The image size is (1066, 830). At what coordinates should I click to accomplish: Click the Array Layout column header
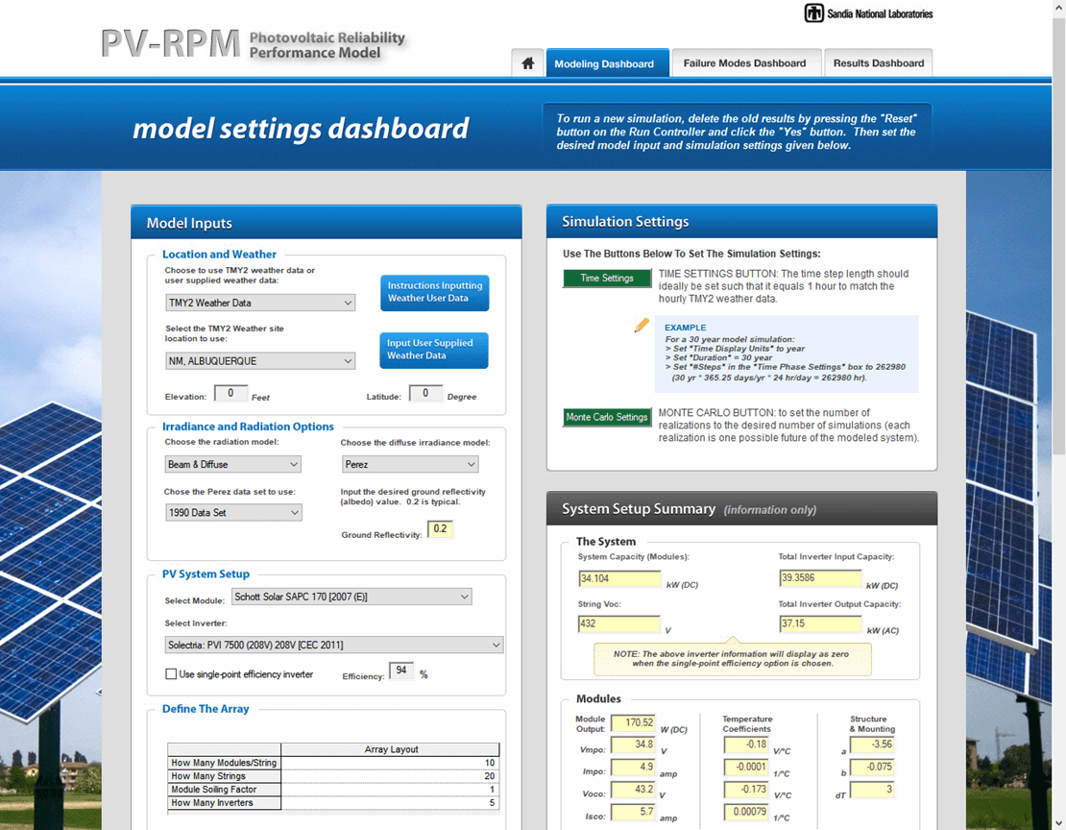[391, 749]
